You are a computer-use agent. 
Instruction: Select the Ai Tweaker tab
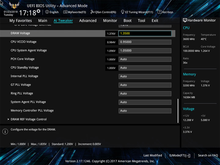pos(63,21)
